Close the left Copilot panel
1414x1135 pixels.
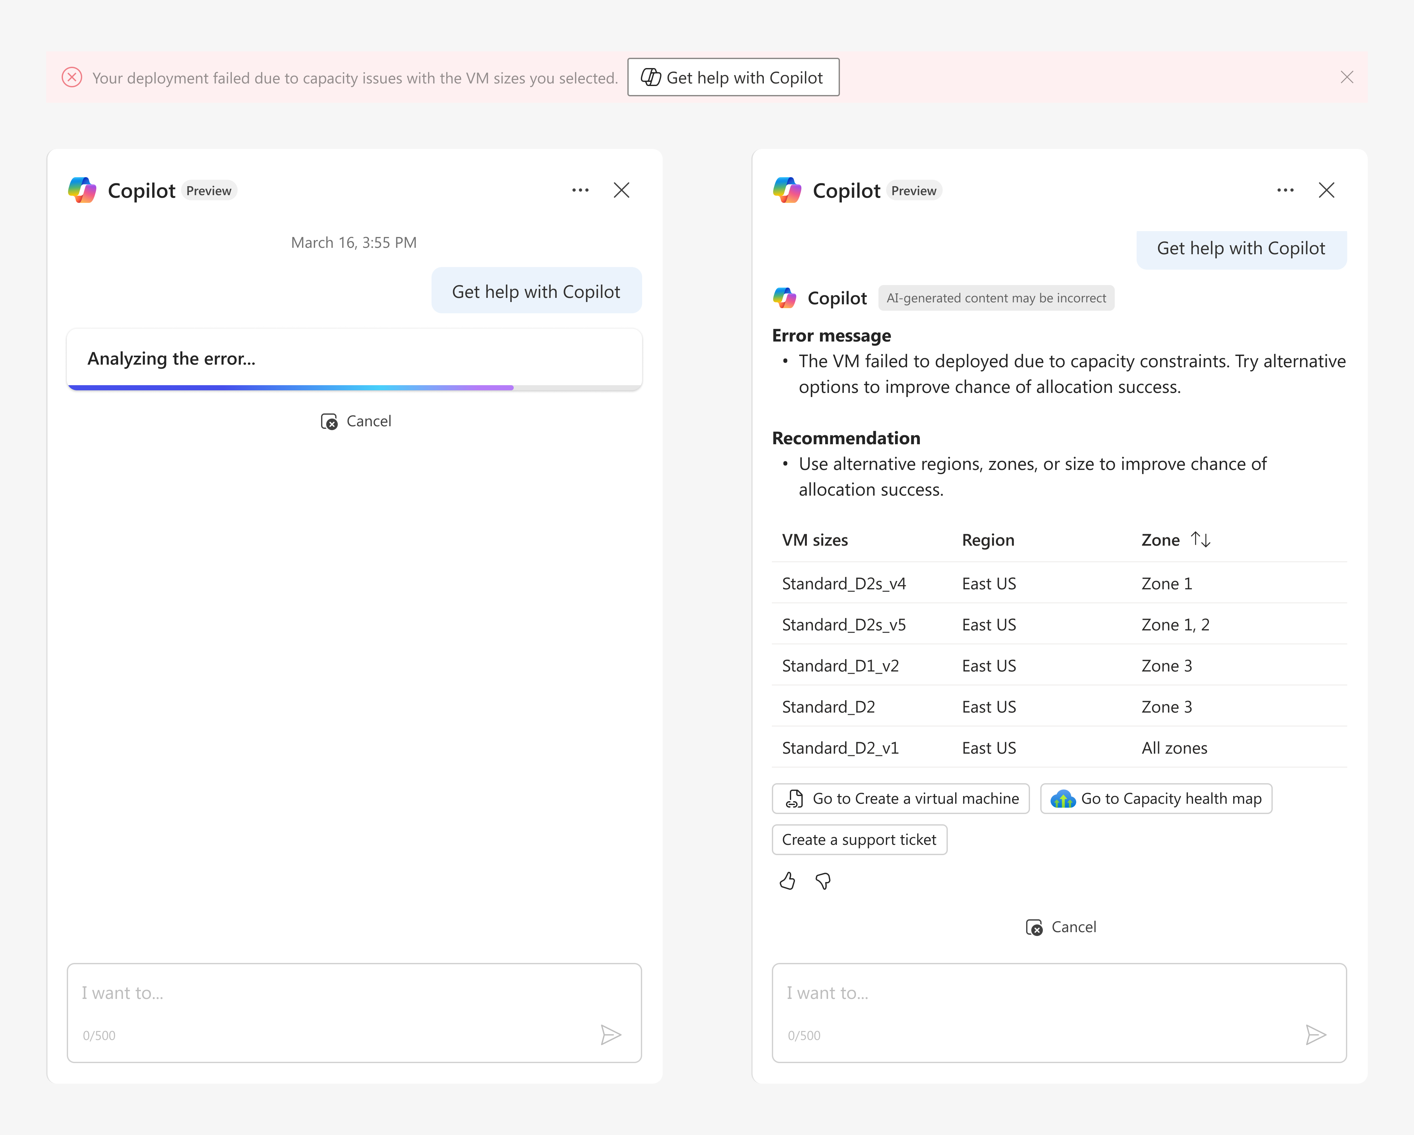[622, 190]
